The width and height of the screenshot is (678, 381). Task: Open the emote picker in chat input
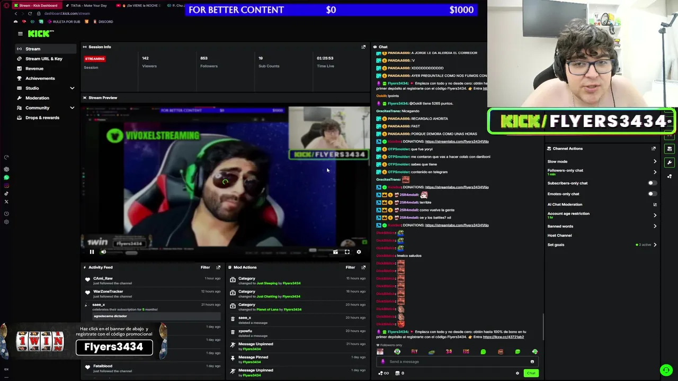[x=532, y=362]
